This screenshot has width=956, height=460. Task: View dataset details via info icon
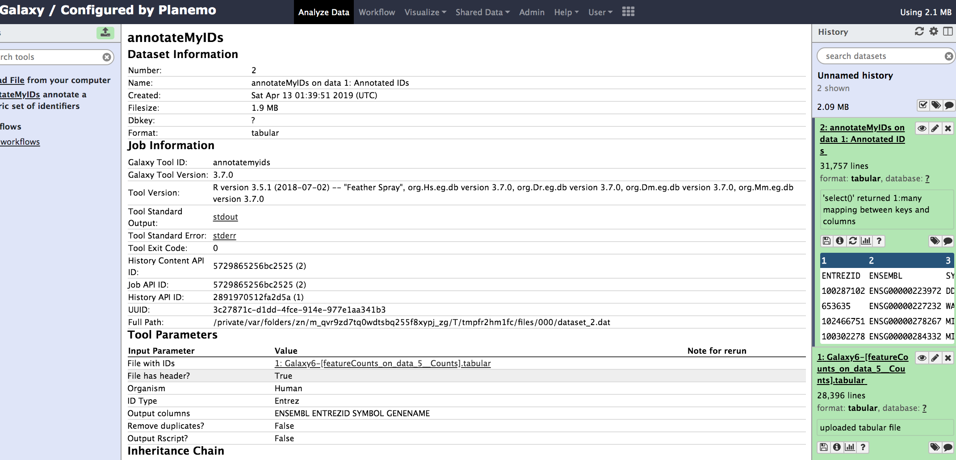(839, 241)
